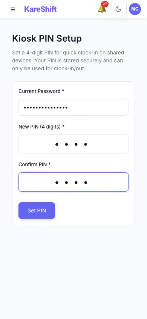The width and height of the screenshot is (147, 319).
Task: Click the masked dots in Current Password
Action: pos(46,108)
